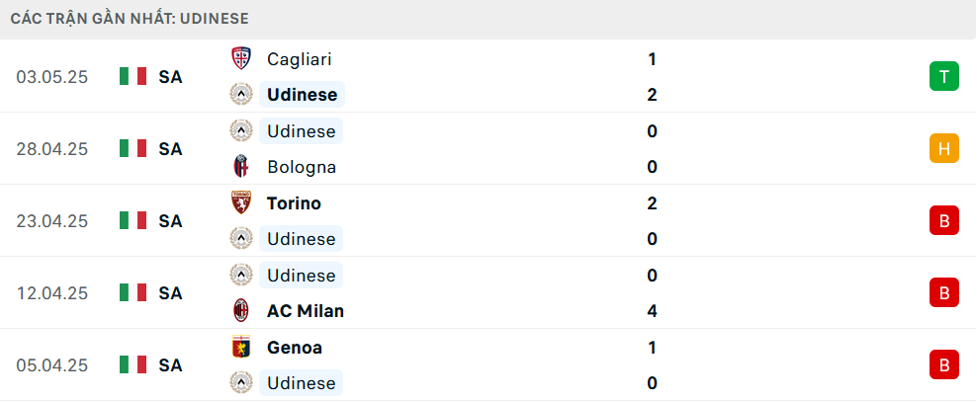Click the AC Milan club crest
The height and width of the screenshot is (401, 976).
pos(241,310)
